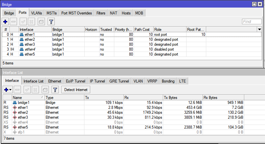Add a new bridge port with plus icon
The image size is (265, 144).
pos(5,22)
